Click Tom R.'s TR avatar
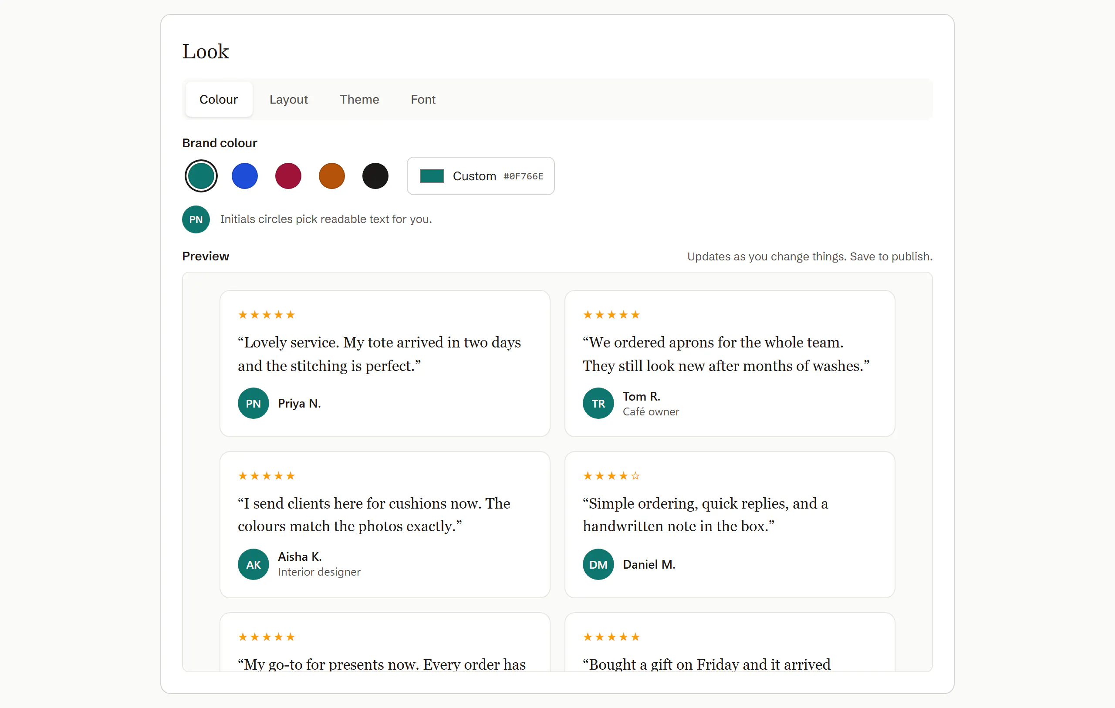 coord(598,403)
